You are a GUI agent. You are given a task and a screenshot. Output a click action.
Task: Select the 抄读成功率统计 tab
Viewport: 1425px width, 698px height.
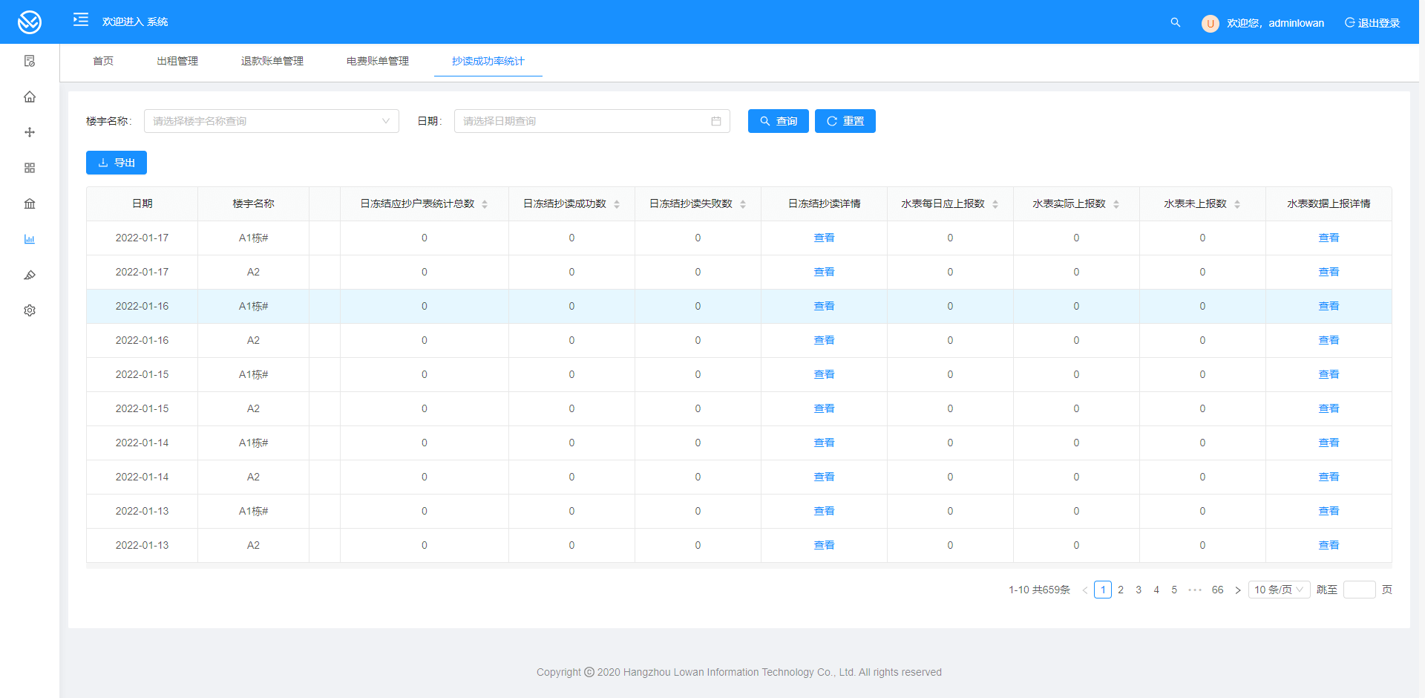pos(488,61)
